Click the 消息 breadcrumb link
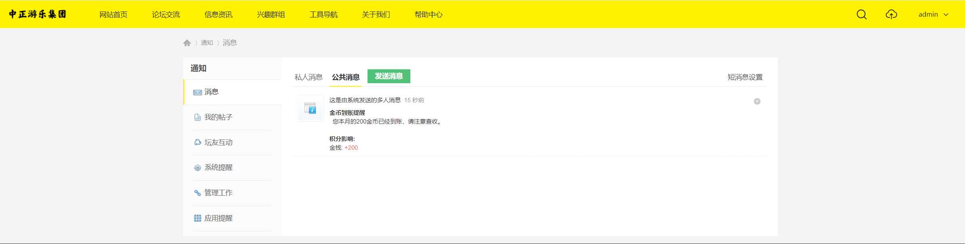 tap(230, 43)
